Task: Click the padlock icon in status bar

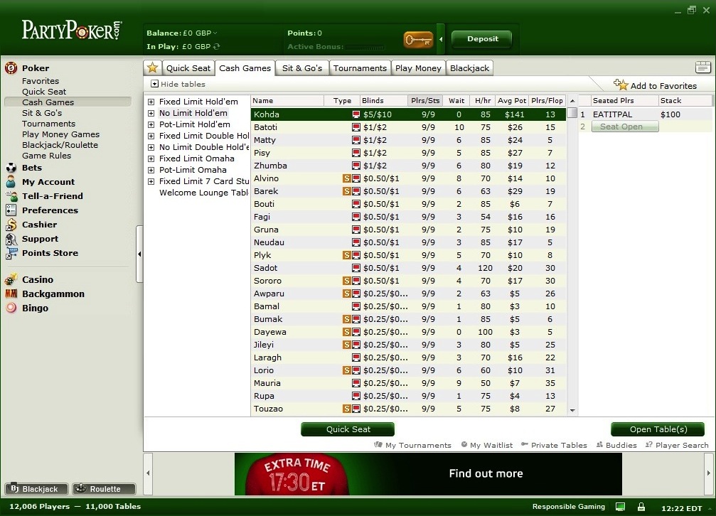Action: pos(641,507)
